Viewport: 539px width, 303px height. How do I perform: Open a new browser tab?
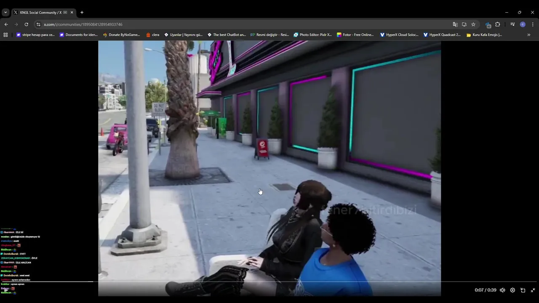tap(82, 13)
